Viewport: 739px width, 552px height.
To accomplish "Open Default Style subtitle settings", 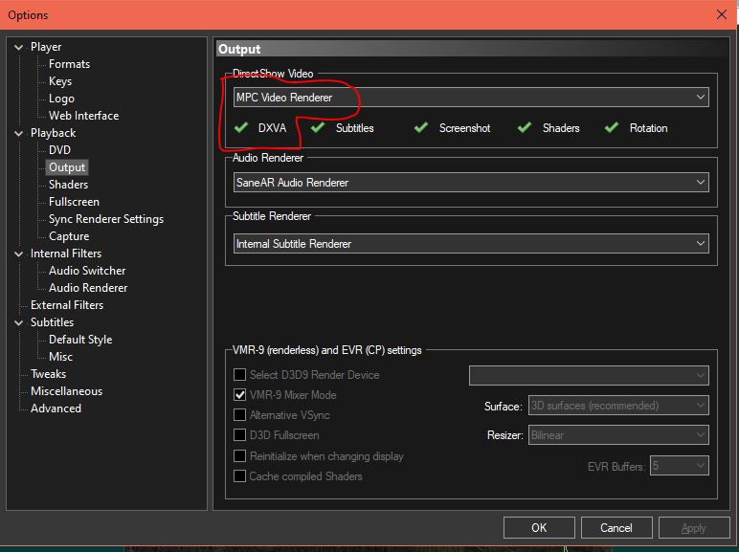I will point(80,340).
